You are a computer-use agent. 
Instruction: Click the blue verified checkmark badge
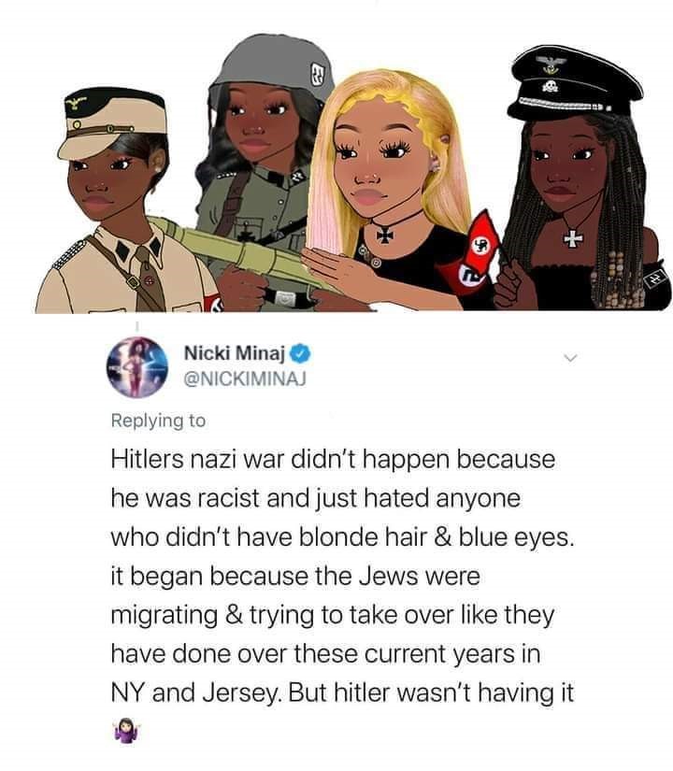click(301, 352)
